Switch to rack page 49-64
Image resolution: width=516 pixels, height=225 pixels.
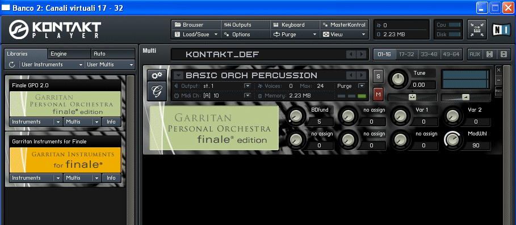click(451, 54)
